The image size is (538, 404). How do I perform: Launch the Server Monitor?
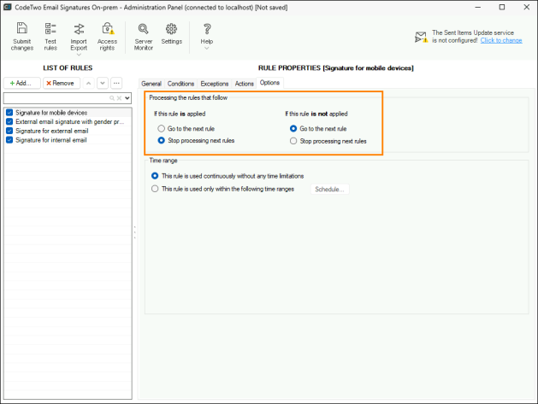[144, 37]
